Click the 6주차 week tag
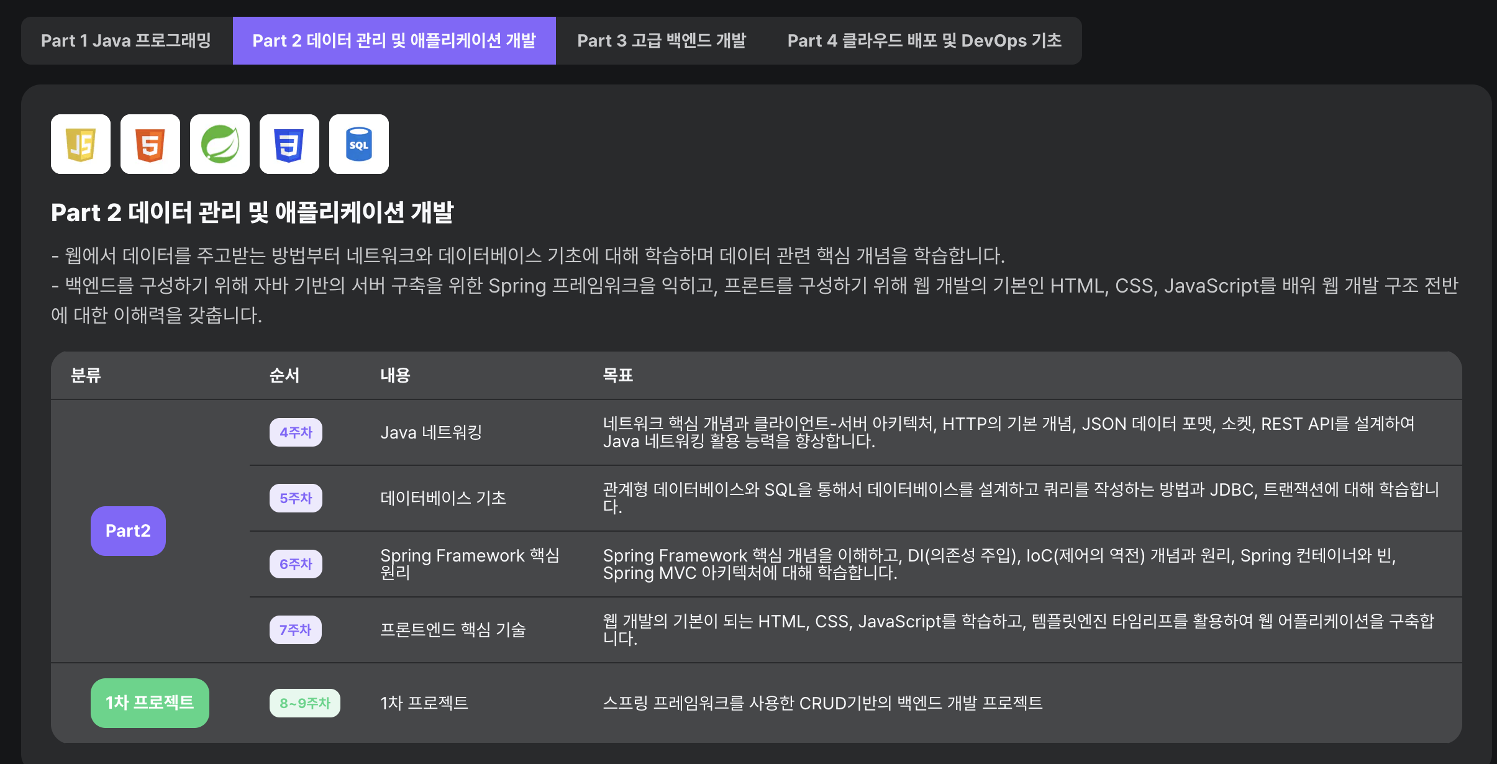 pos(296,564)
